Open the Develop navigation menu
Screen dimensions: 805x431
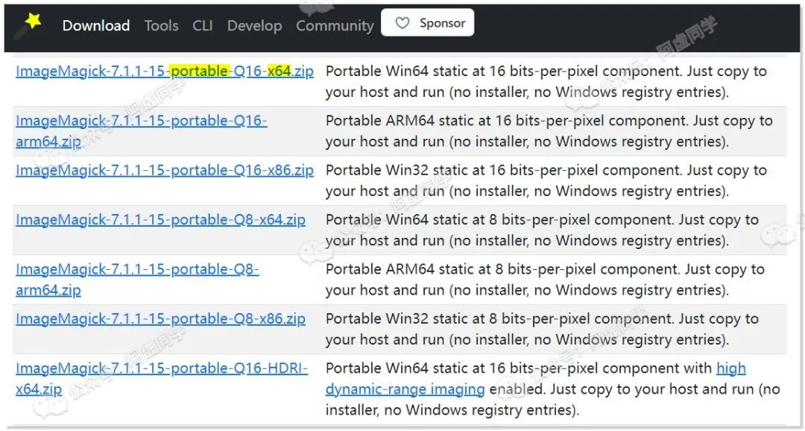[254, 25]
